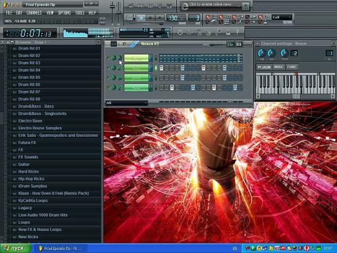Screen dimensions: 337x253
Task: Adjust the swing slider in step sequencer
Action: [x=217, y=45]
